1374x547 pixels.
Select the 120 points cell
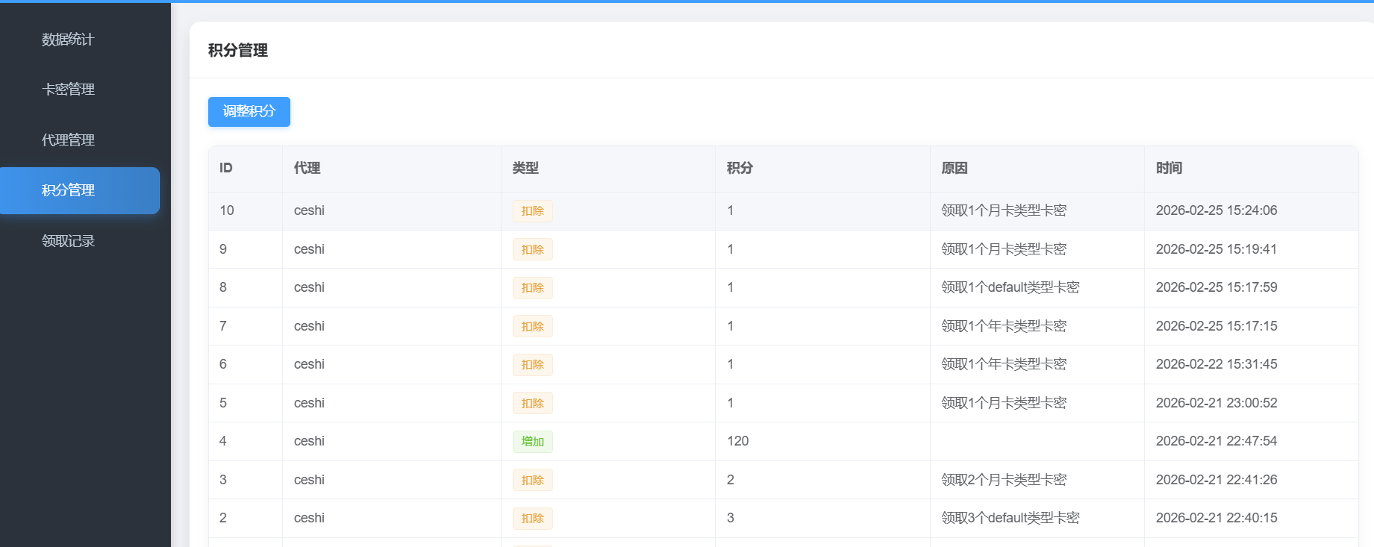click(737, 441)
